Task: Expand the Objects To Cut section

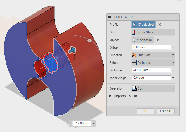Action: (111, 96)
